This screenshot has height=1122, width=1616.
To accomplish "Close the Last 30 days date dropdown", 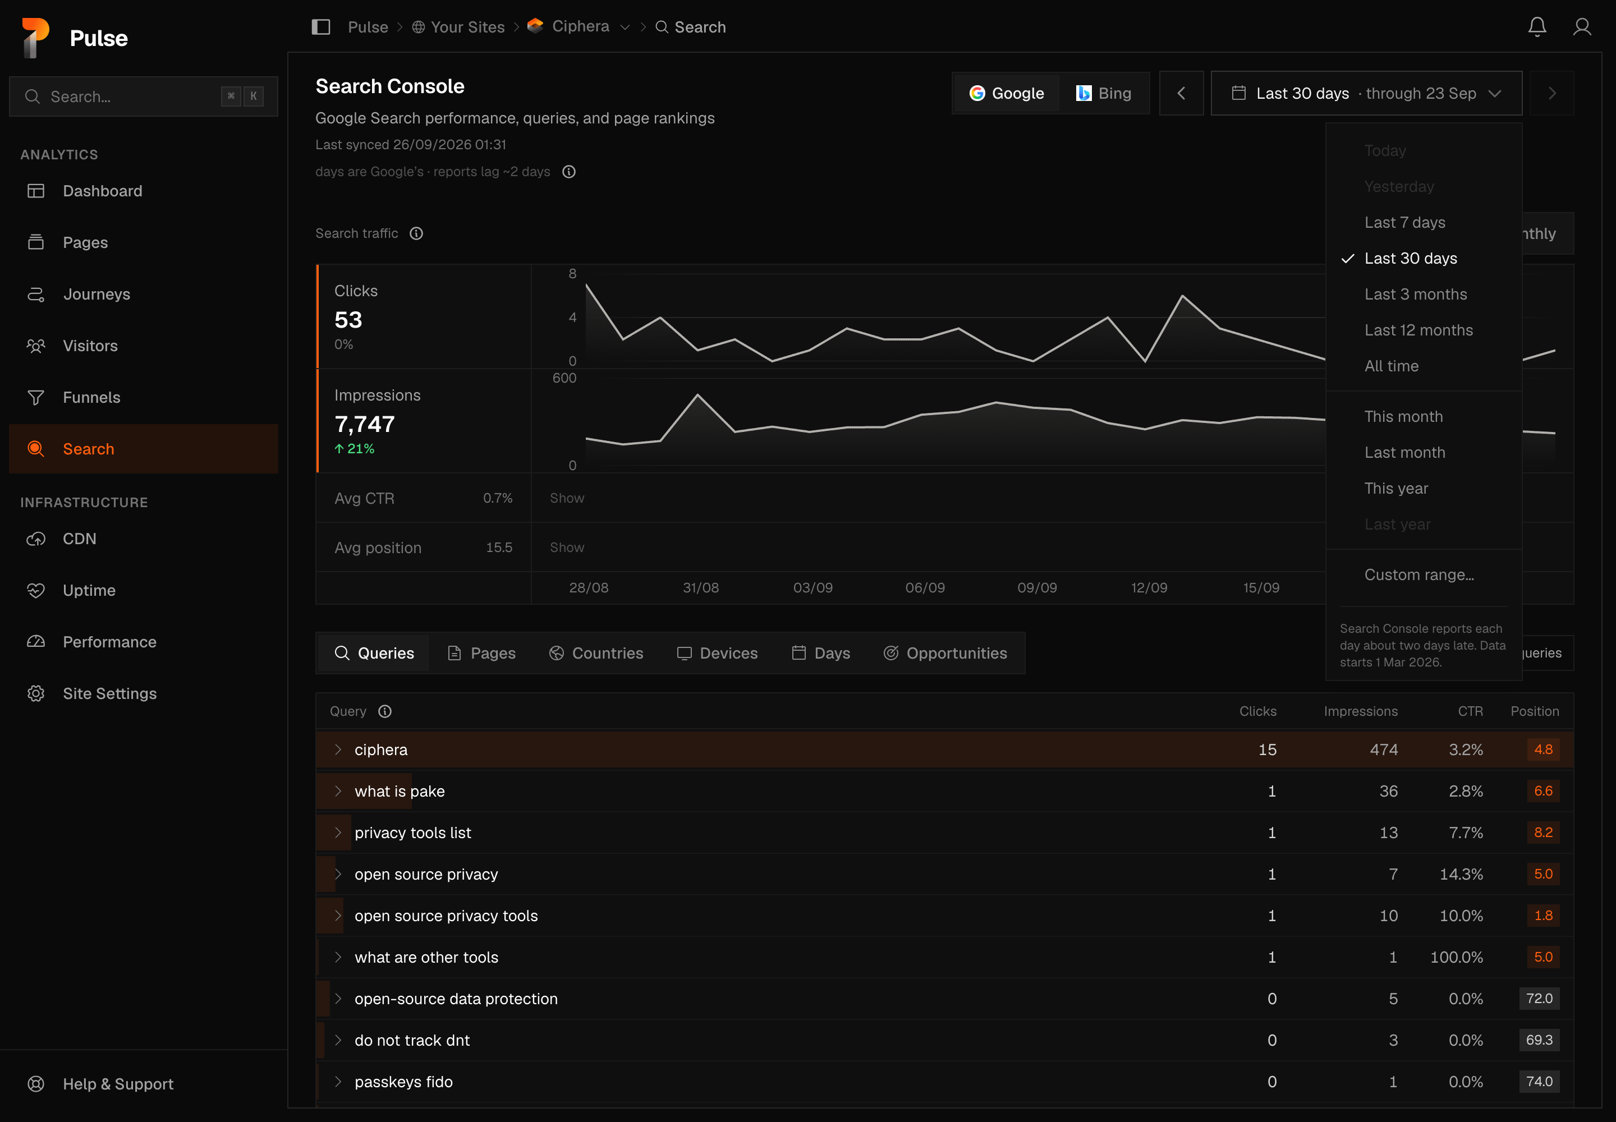I will [1366, 94].
